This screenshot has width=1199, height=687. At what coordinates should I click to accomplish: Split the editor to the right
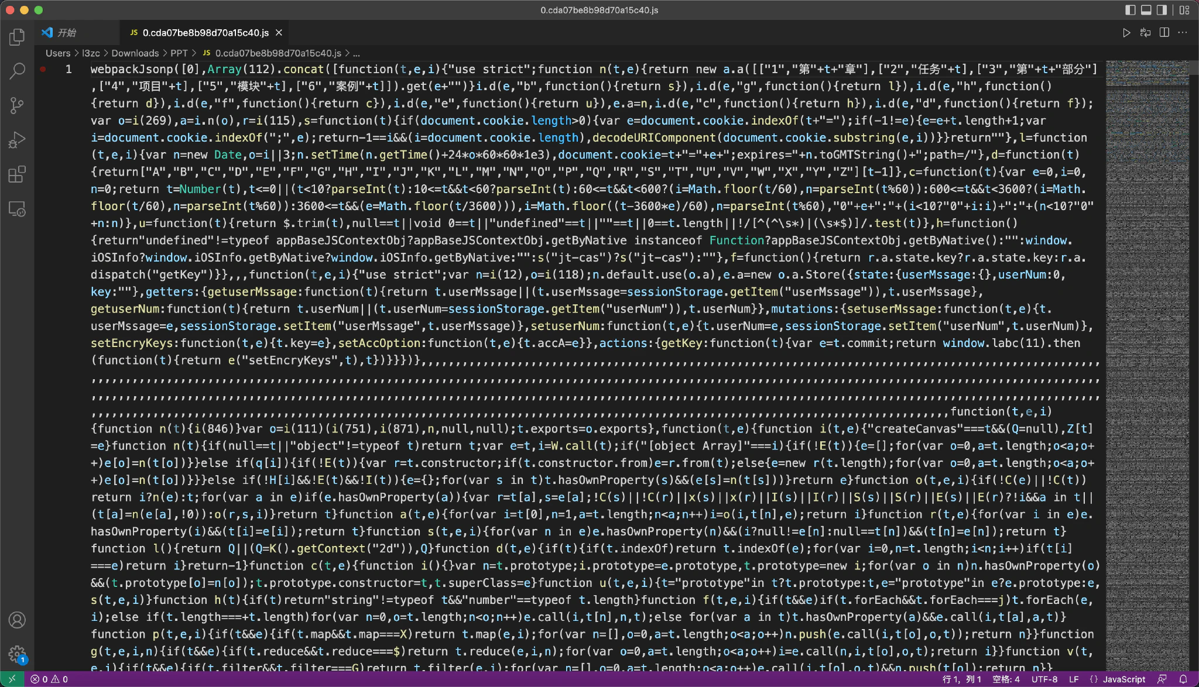pyautogui.click(x=1164, y=33)
